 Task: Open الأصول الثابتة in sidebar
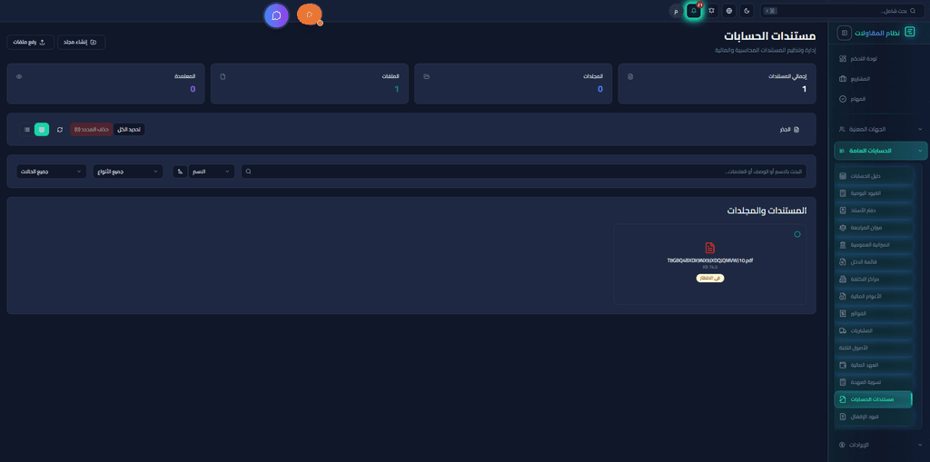click(x=873, y=348)
